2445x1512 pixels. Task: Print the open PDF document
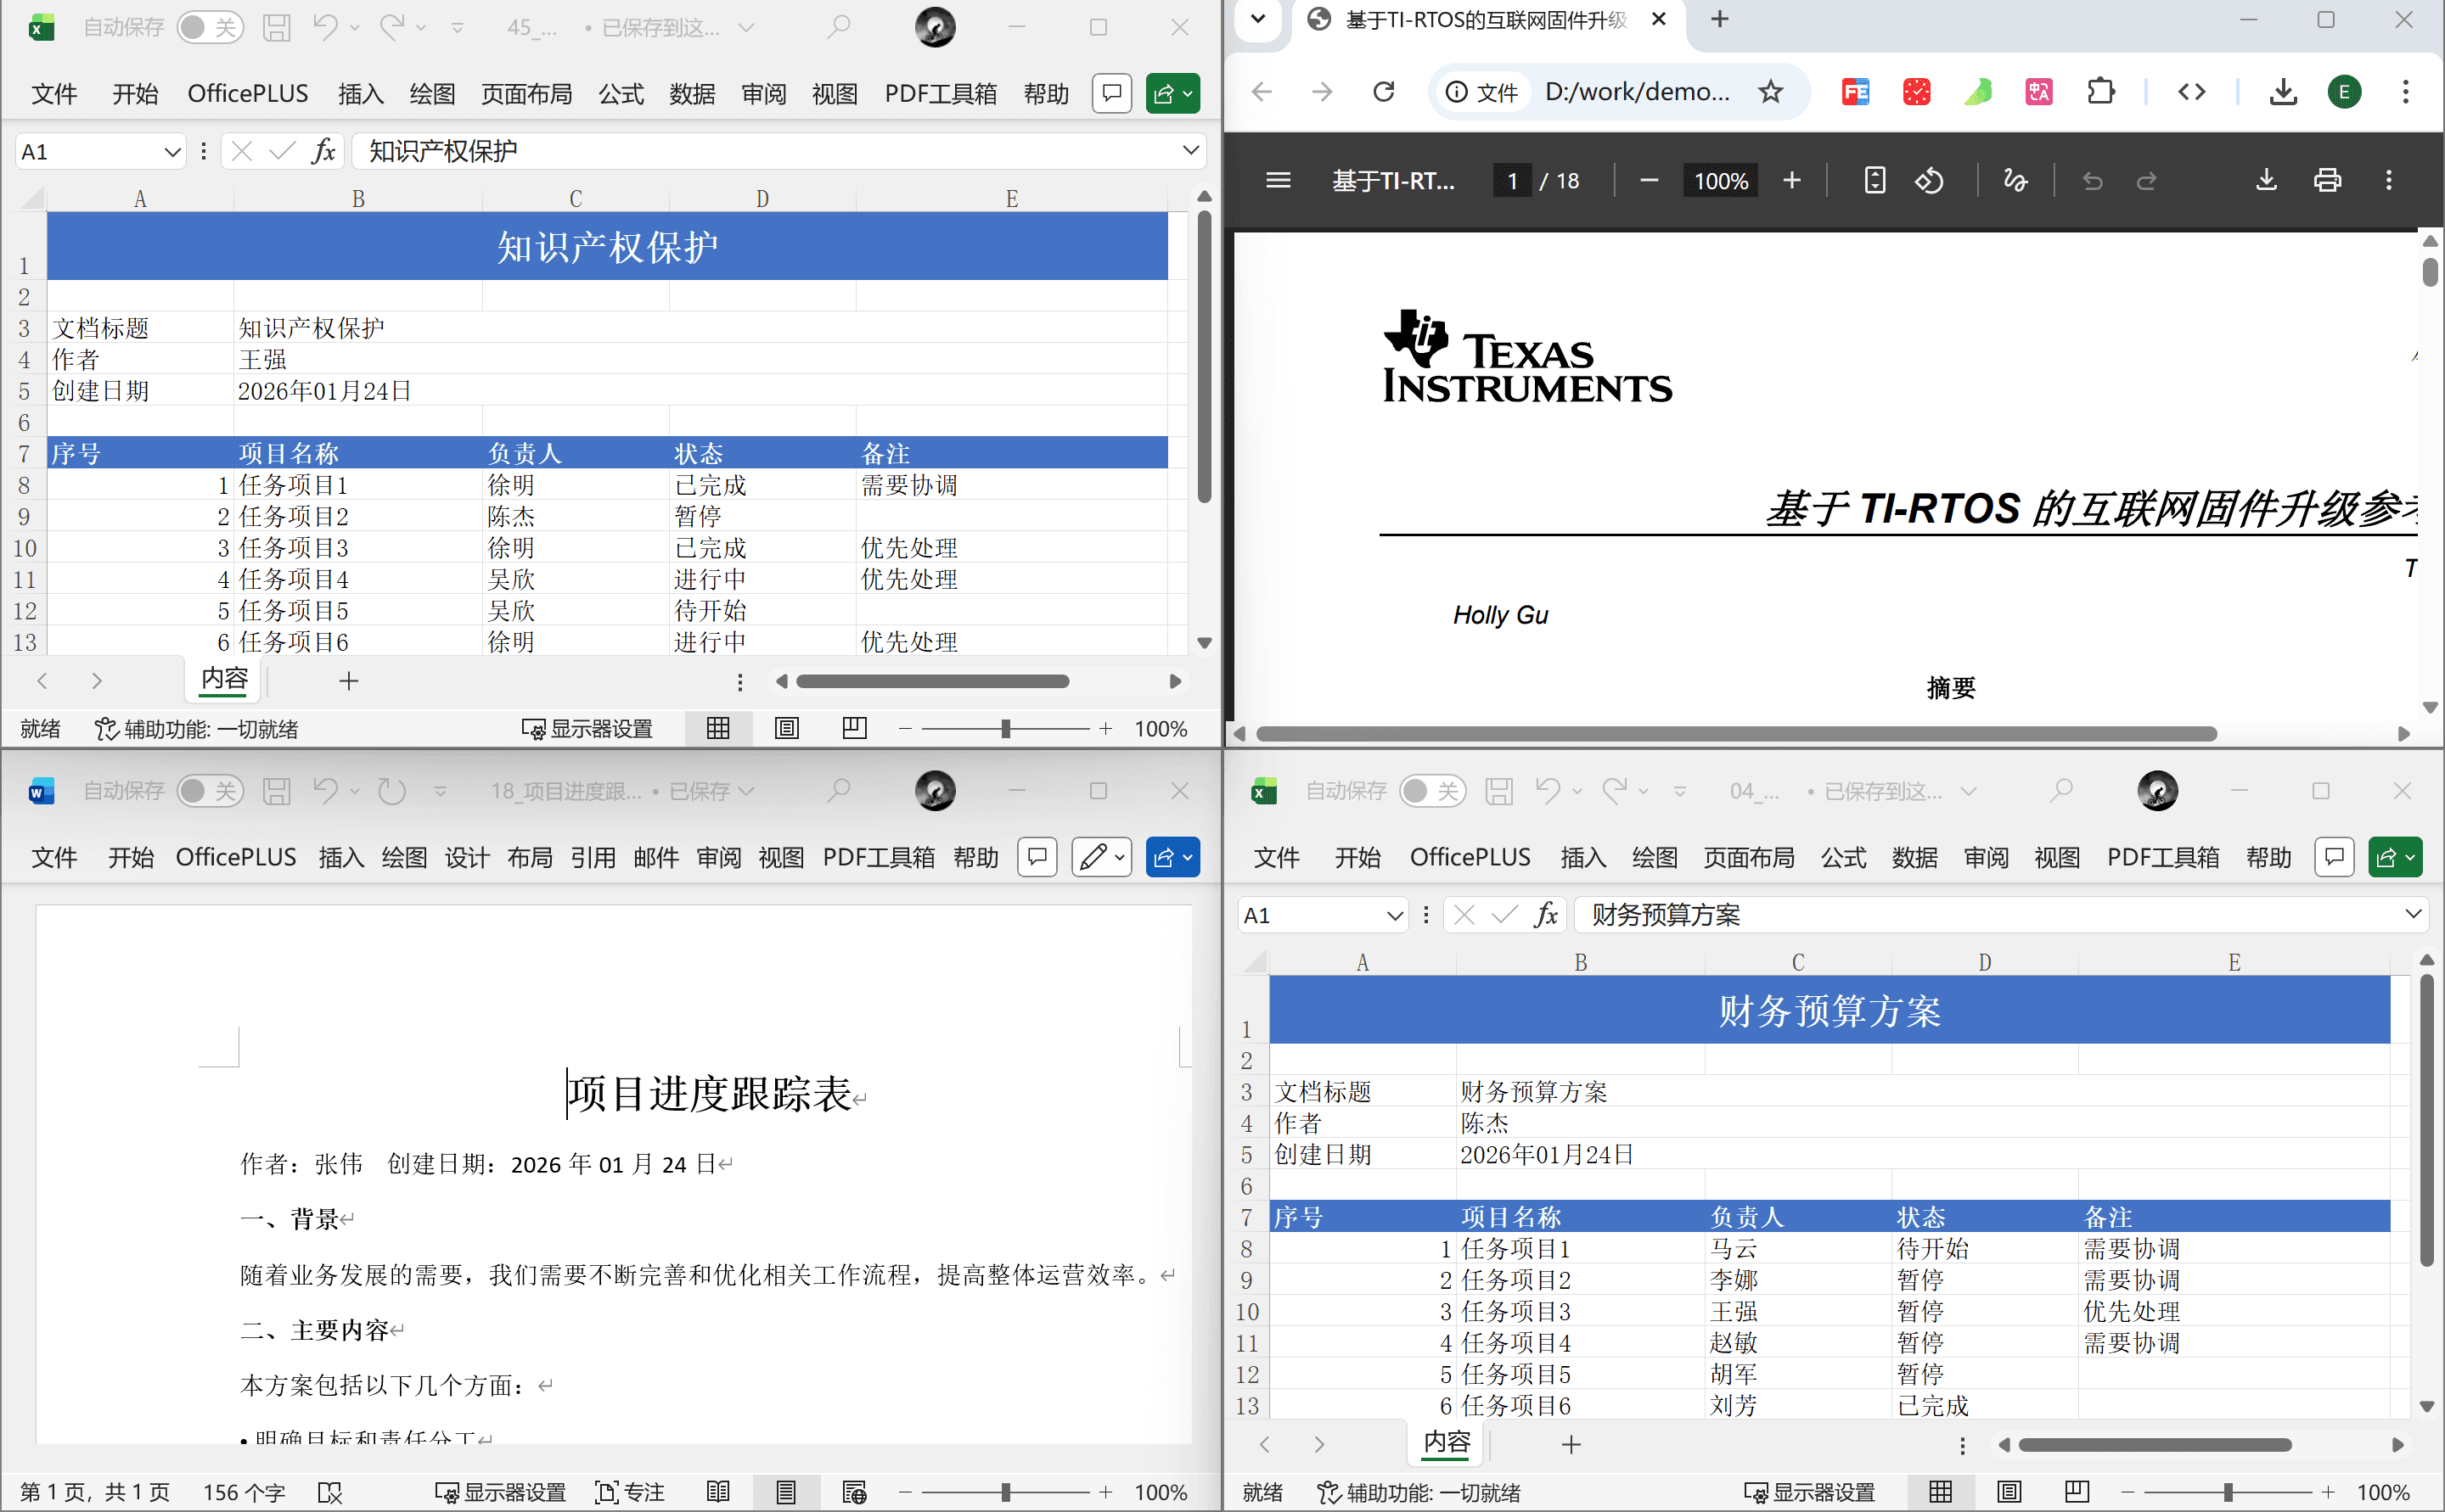click(x=2327, y=180)
